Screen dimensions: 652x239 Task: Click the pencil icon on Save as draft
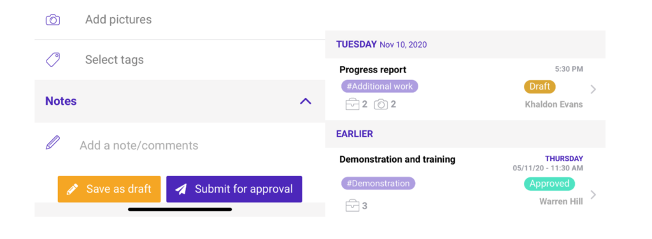(x=73, y=189)
